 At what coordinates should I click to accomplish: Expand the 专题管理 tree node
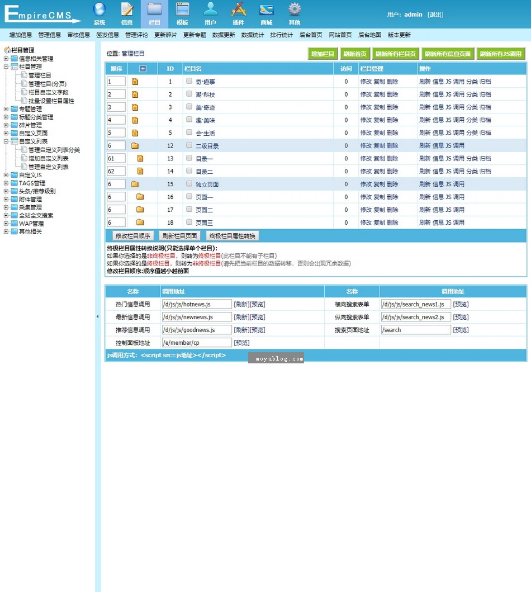(6, 109)
